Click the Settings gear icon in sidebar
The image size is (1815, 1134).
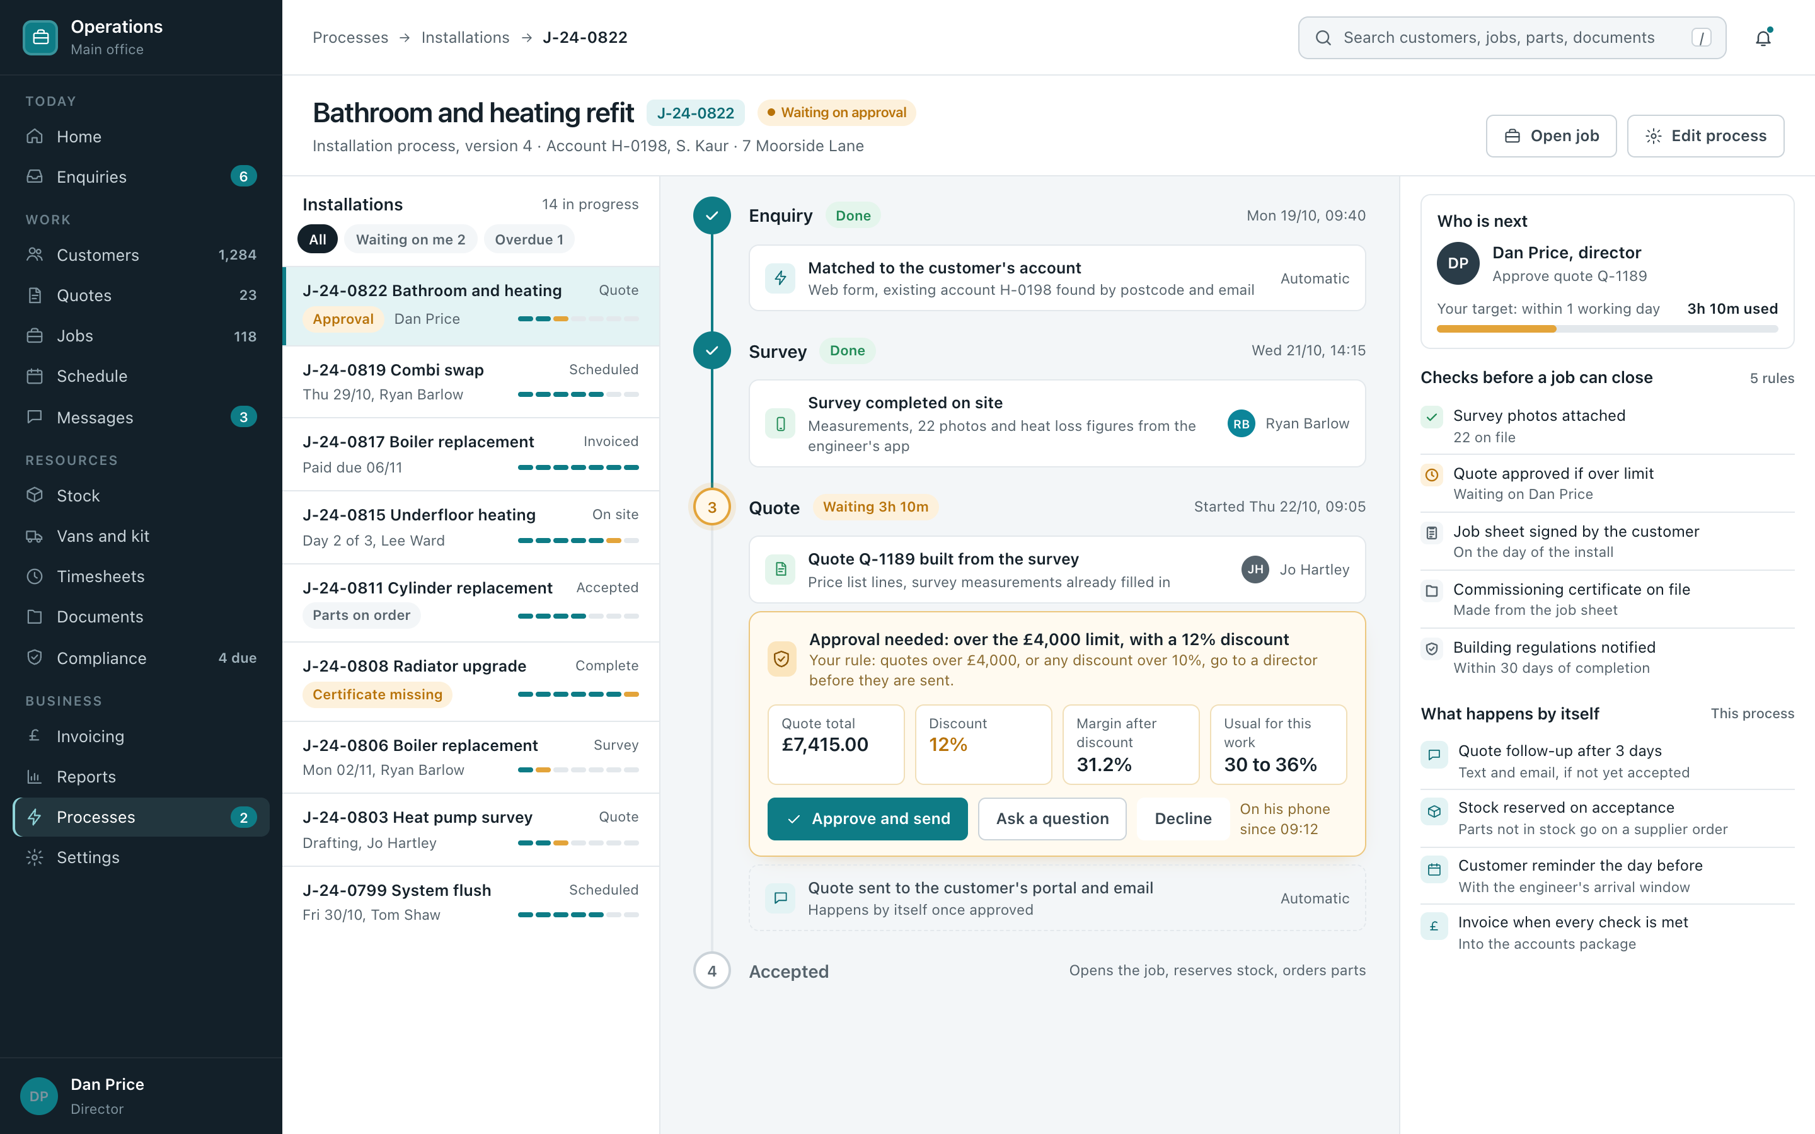35,857
